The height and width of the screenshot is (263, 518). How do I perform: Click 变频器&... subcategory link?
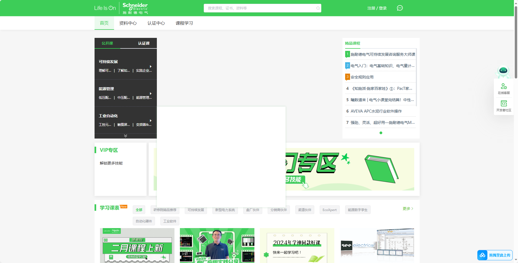point(144,125)
